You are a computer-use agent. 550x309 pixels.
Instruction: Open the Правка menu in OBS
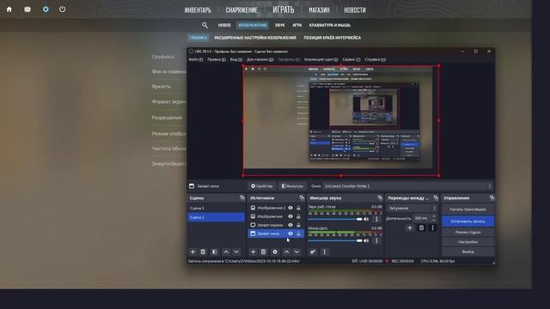click(217, 59)
